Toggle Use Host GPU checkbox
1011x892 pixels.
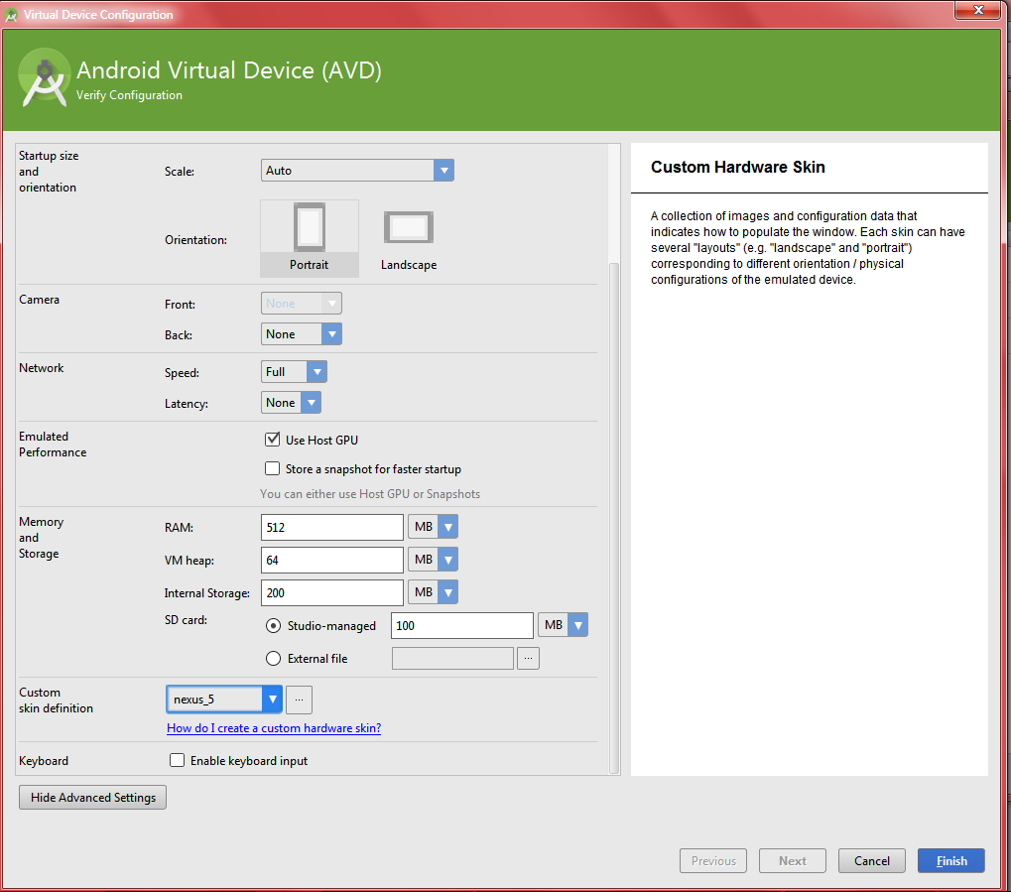tap(273, 440)
